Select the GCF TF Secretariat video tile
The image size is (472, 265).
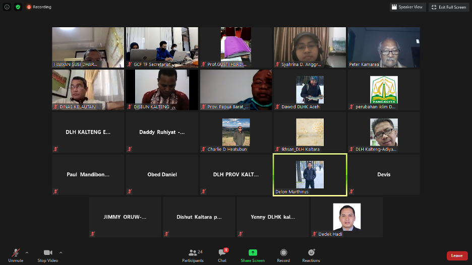click(x=162, y=47)
